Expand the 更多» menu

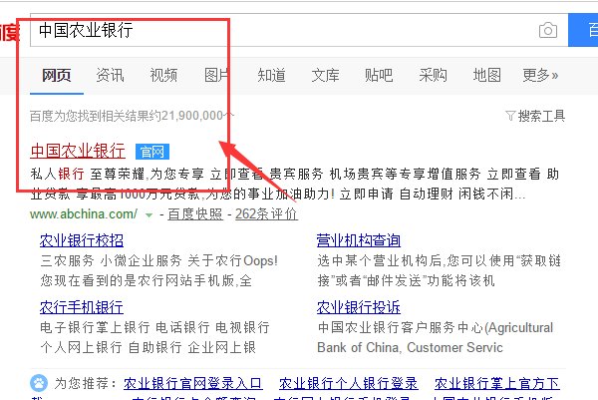540,75
